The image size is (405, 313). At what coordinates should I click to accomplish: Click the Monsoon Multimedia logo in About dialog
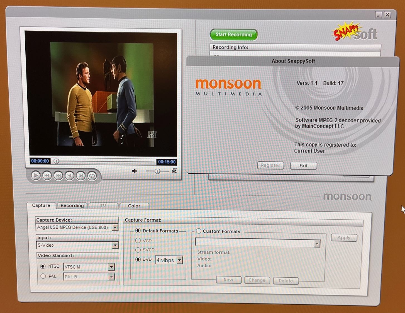(228, 87)
